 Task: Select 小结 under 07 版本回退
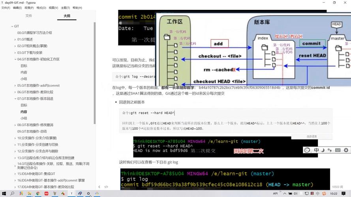[x=24, y=118]
